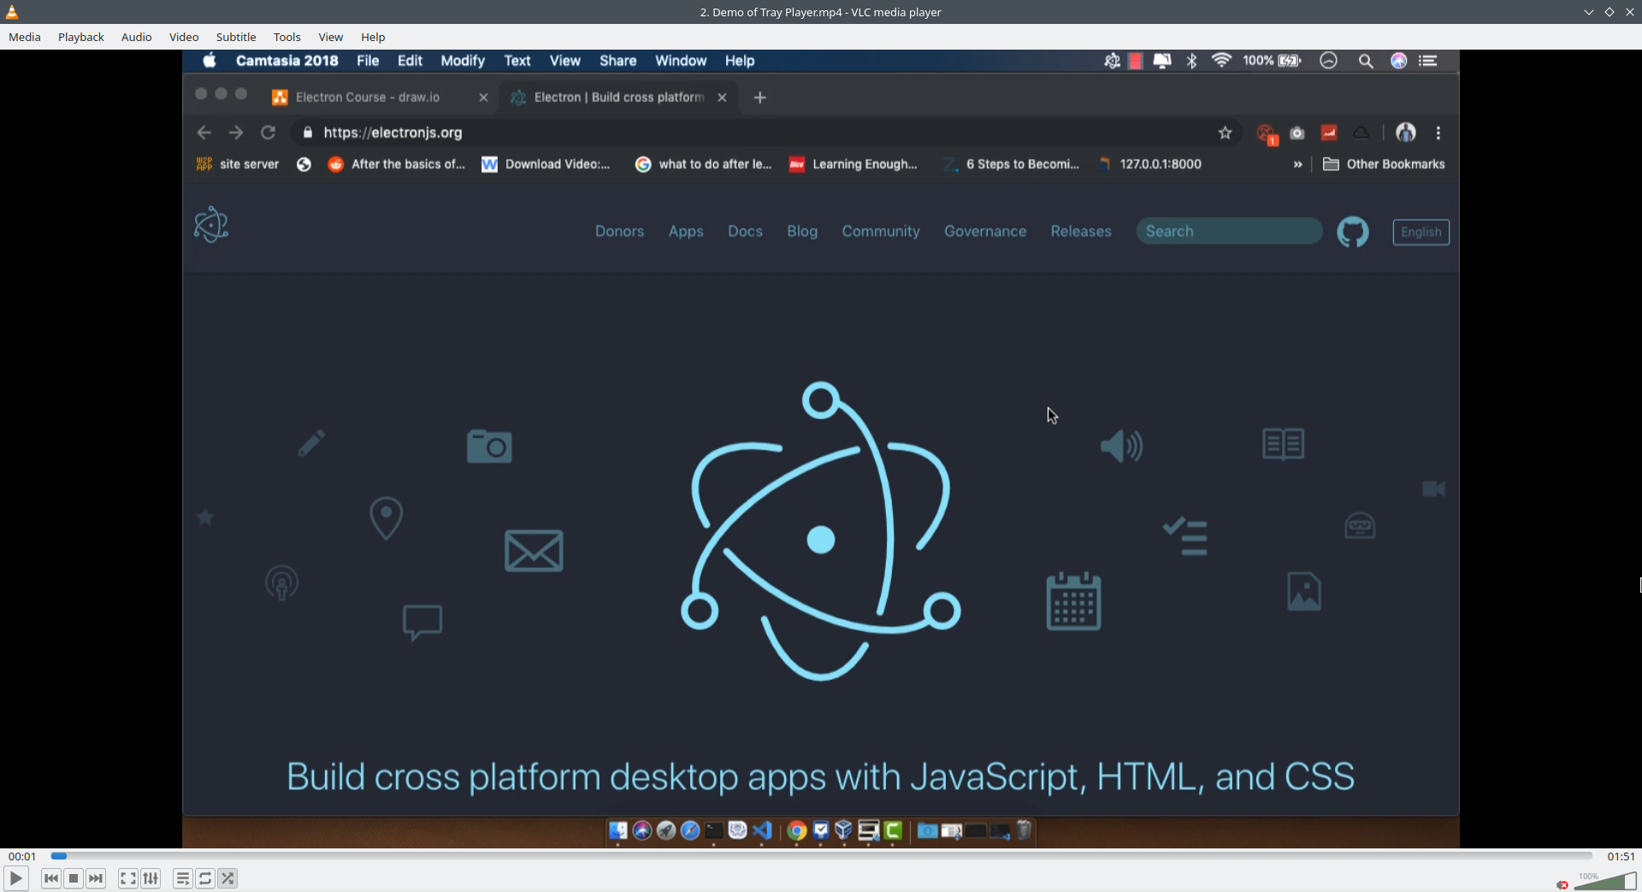Open the VLC Subtitle menu
Image resolution: width=1642 pixels, height=892 pixels.
(236, 37)
